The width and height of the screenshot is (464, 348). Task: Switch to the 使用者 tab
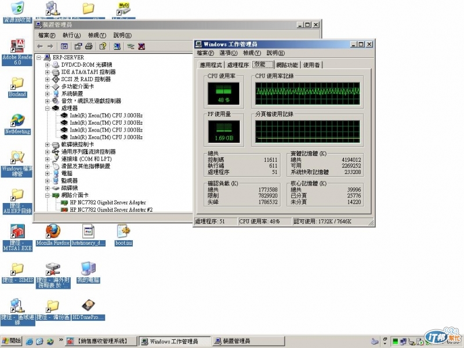pyautogui.click(x=311, y=65)
